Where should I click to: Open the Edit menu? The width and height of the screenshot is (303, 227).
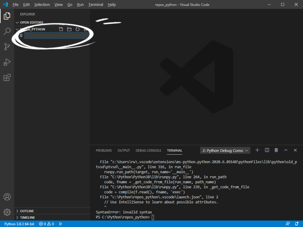coord(26,5)
